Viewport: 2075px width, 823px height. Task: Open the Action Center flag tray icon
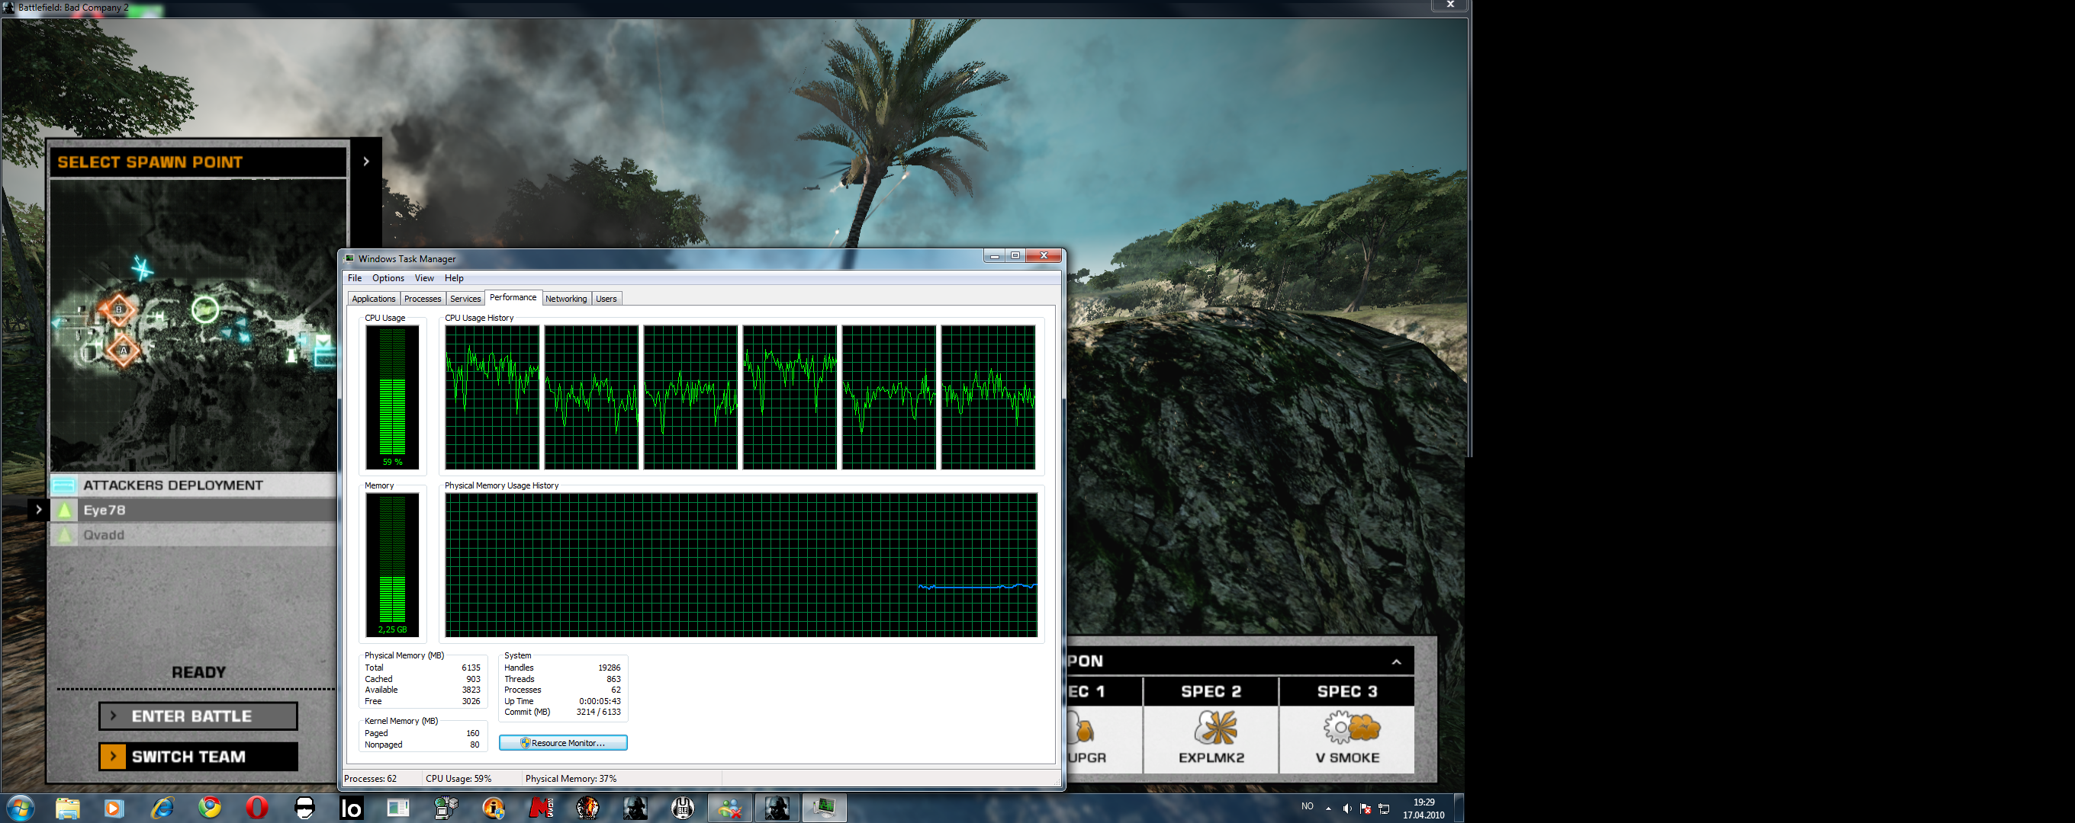pyautogui.click(x=1366, y=809)
